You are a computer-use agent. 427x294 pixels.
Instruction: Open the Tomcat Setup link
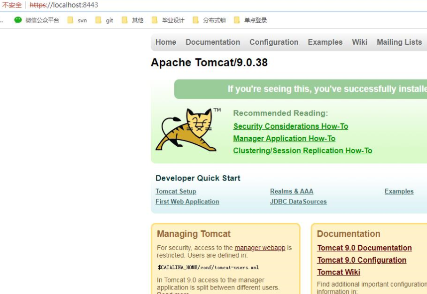pyautogui.click(x=176, y=192)
